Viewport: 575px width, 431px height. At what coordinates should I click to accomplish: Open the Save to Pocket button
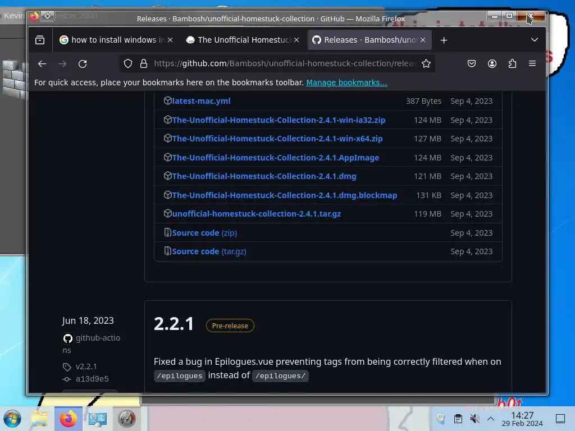point(472,64)
